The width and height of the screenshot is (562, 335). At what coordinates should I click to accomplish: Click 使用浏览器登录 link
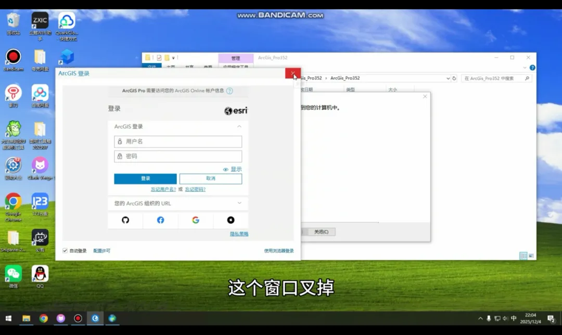coord(279,251)
